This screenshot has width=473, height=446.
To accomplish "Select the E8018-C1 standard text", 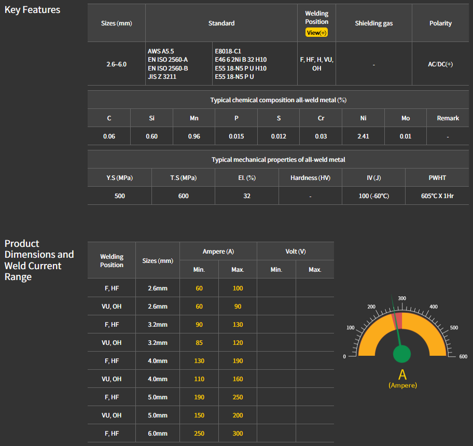I will click(228, 51).
